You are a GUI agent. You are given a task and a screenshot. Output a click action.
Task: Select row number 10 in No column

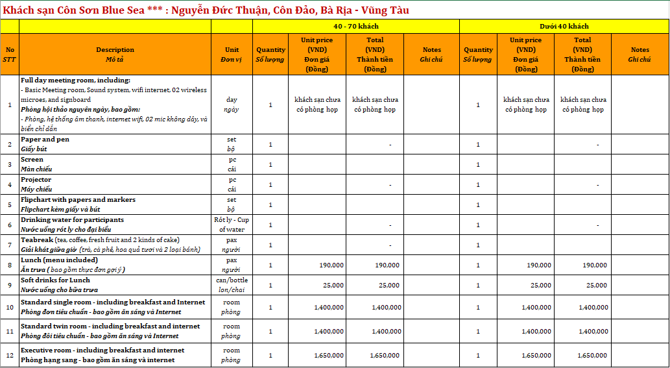9,307
